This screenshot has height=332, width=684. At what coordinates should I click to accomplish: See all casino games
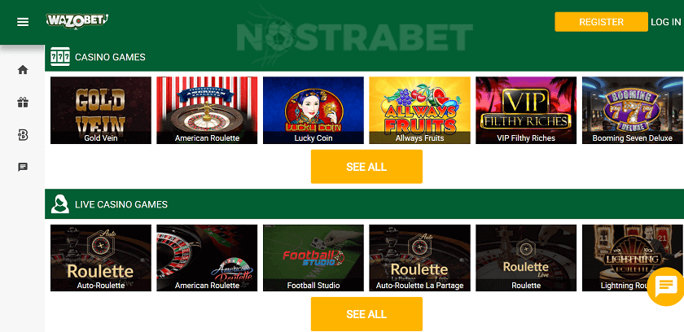[366, 167]
